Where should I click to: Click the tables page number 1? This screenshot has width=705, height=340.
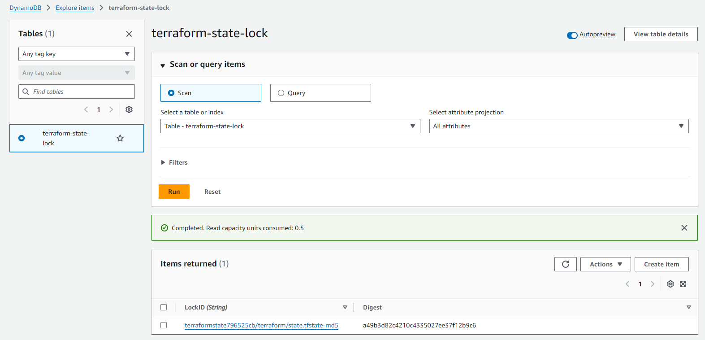coord(99,109)
